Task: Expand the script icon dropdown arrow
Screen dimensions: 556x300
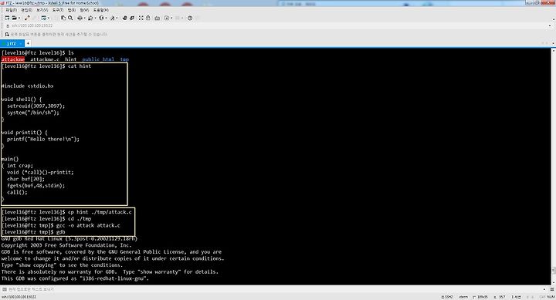Action: pyautogui.click(x=171, y=18)
